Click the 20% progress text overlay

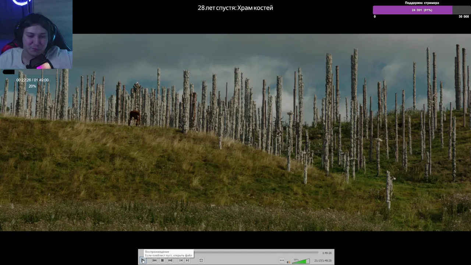(x=32, y=86)
